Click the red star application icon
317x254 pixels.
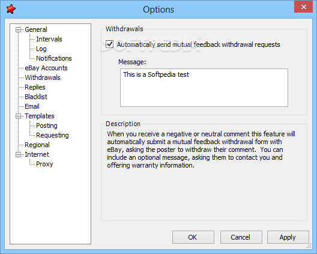pos(11,9)
